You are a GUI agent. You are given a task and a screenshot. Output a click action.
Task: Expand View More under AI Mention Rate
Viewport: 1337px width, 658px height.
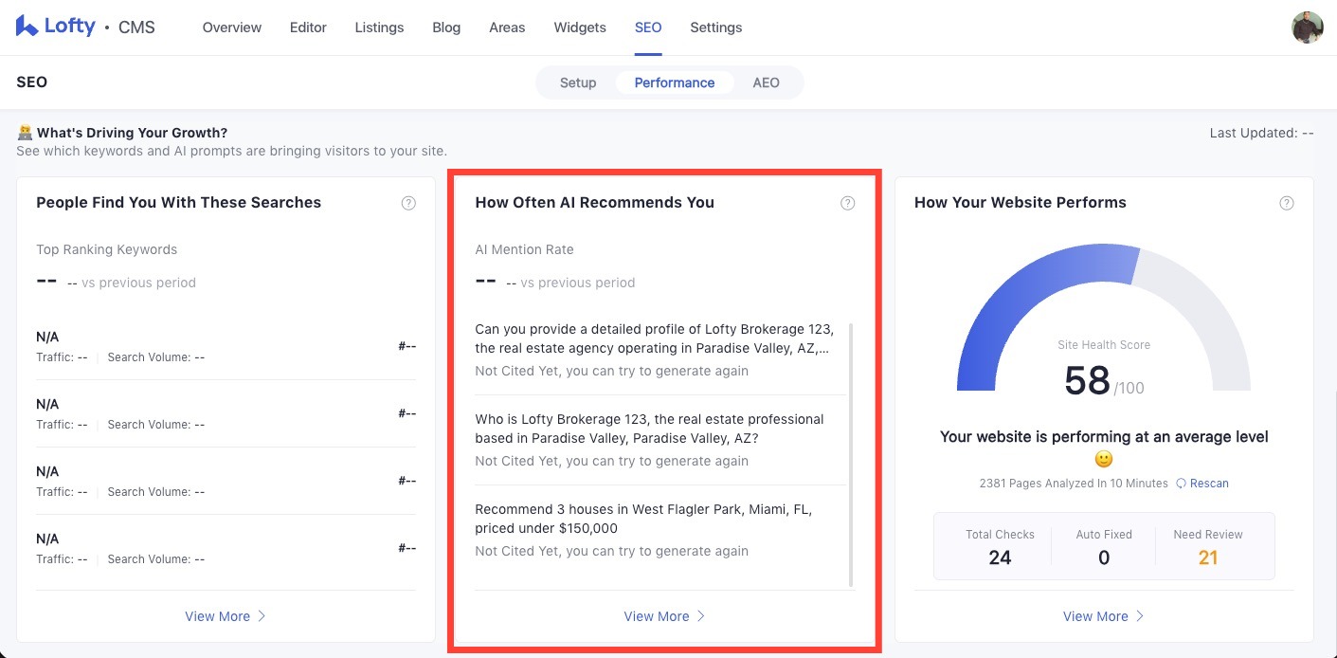tap(664, 616)
